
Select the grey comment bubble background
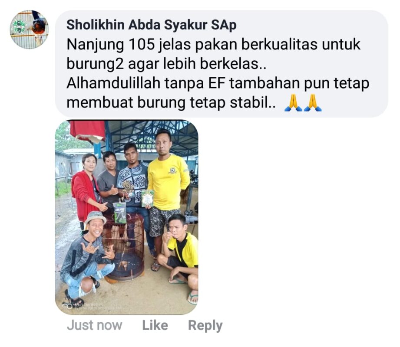point(221,64)
